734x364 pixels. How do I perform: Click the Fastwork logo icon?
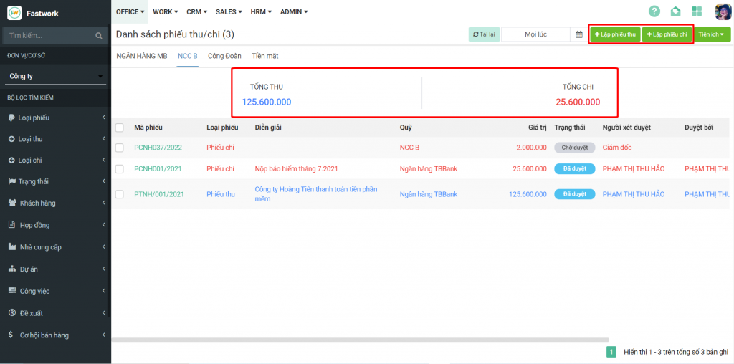14,13
